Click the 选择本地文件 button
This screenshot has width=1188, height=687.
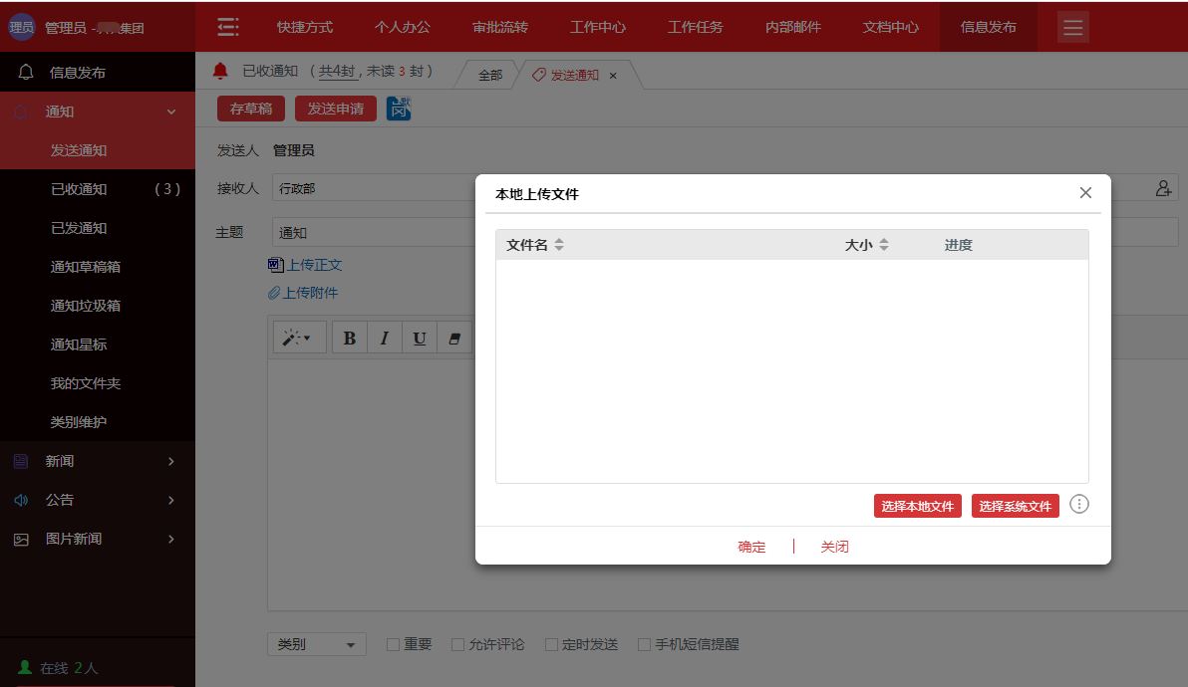click(917, 506)
